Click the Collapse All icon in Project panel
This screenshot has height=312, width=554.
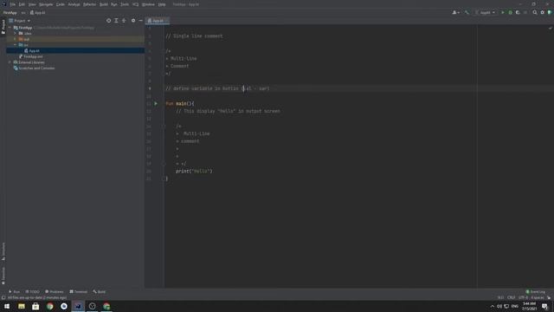coord(124,21)
